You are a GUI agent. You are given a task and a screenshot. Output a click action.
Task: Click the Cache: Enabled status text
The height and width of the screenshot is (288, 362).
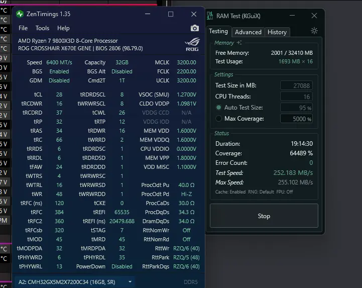pos(230,192)
